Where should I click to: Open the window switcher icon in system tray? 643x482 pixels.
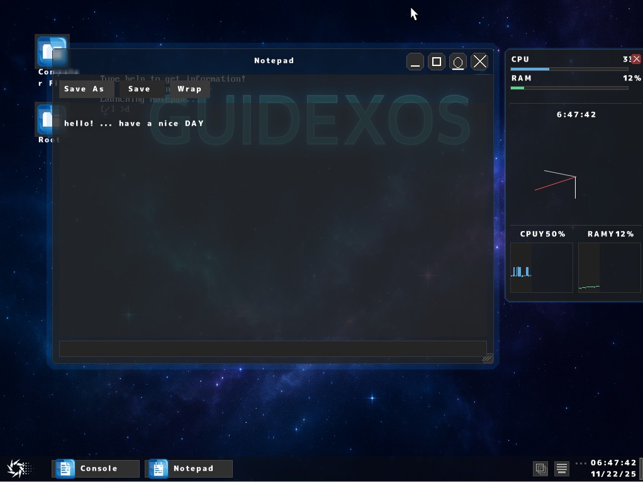(540, 468)
